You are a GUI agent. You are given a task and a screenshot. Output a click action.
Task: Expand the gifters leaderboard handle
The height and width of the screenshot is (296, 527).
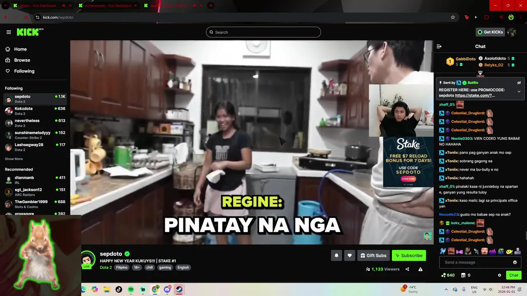coord(480,73)
